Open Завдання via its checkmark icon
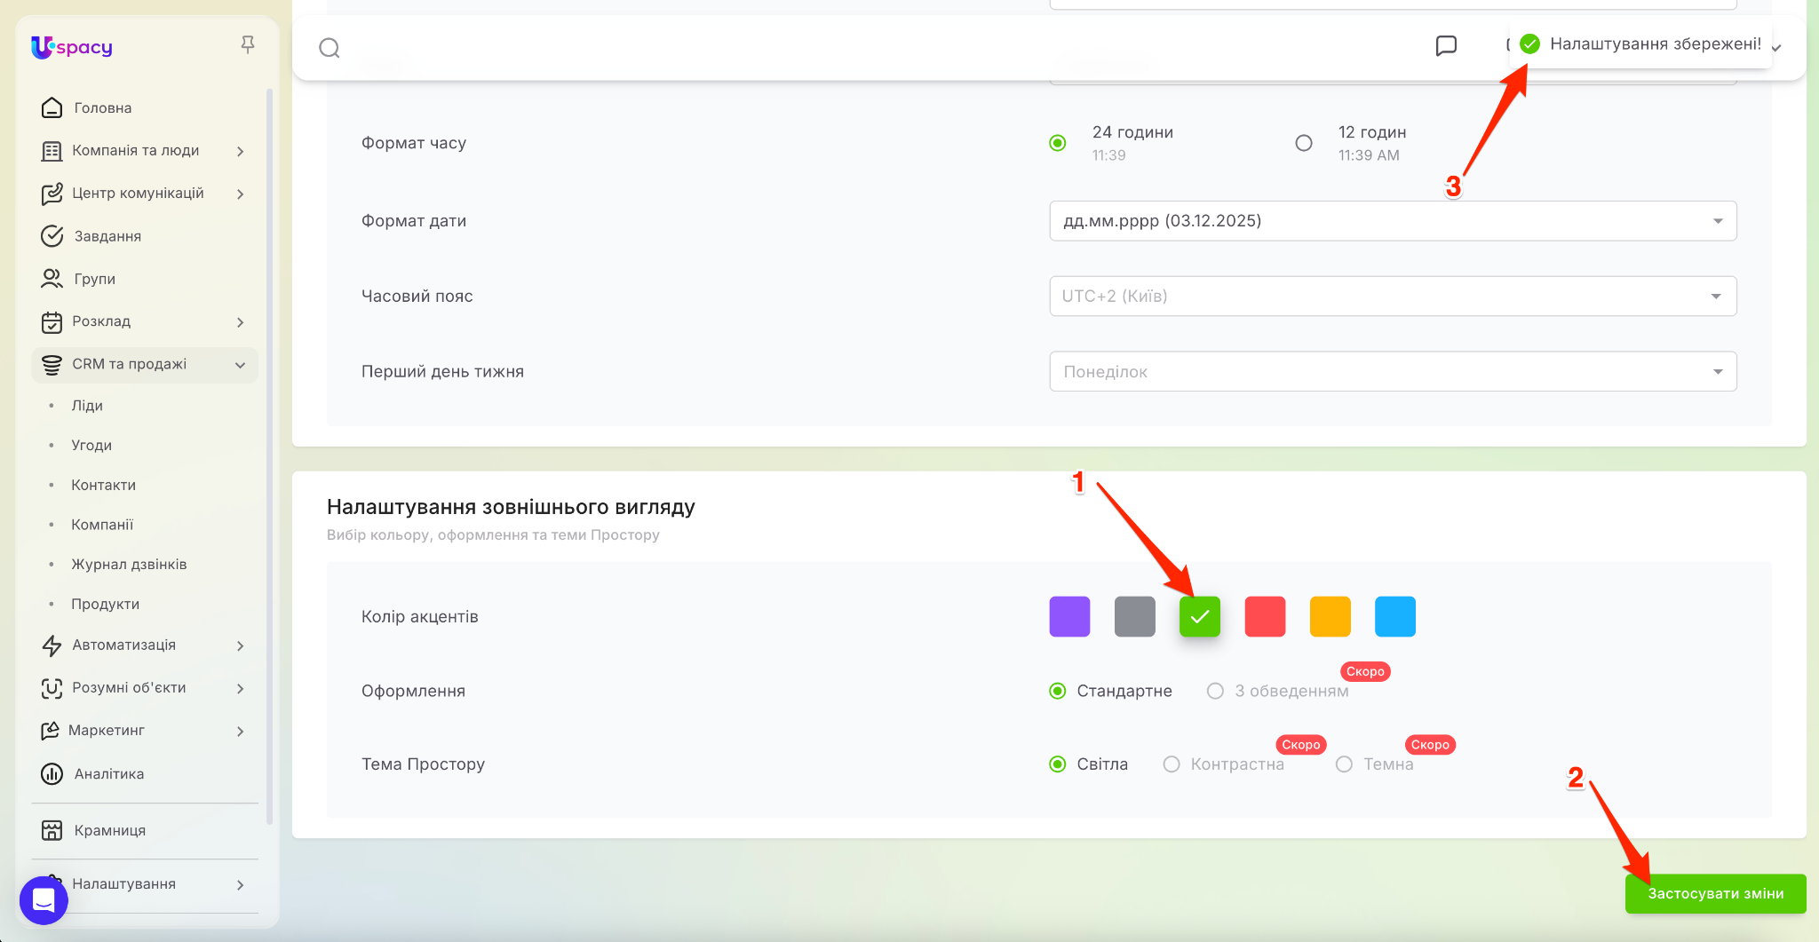 coord(52,236)
